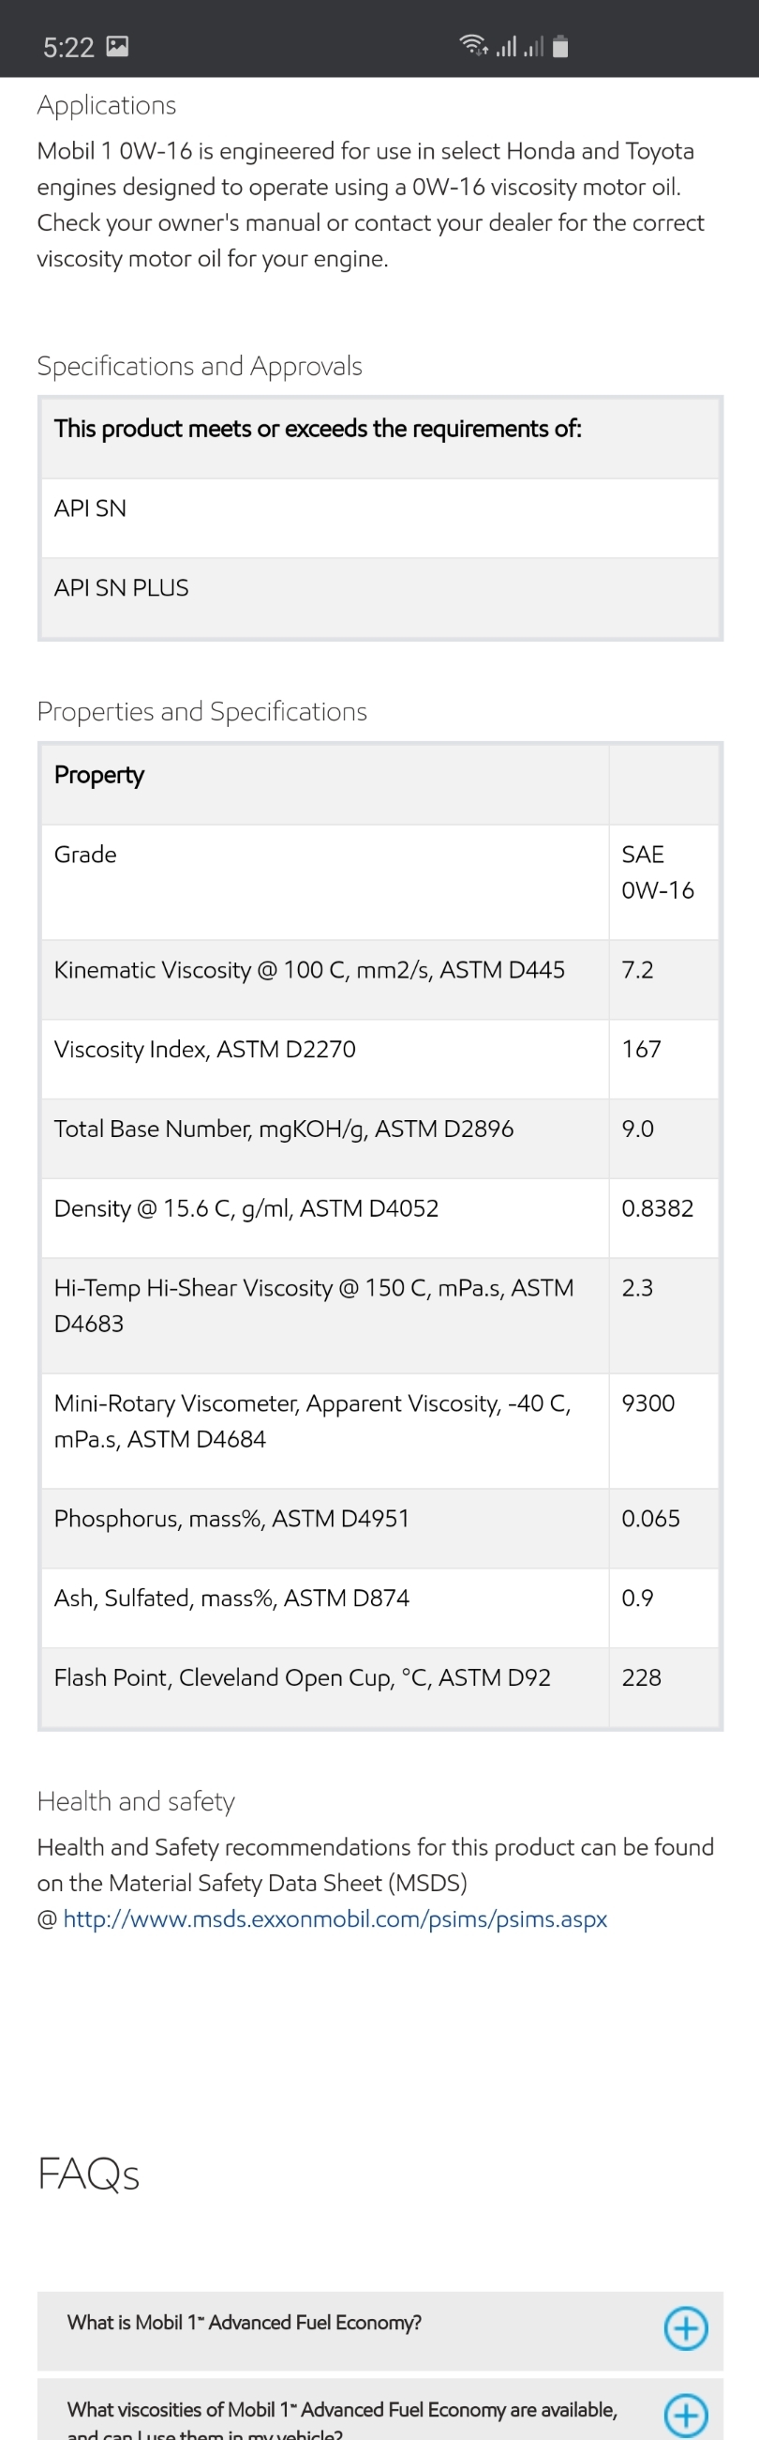Tap the first cellular signal strength icon

[506, 46]
